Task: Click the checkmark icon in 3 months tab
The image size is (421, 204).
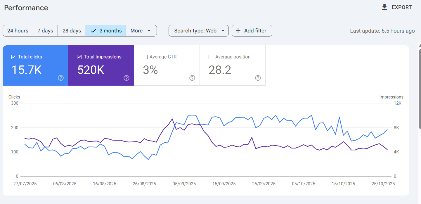Action: (x=93, y=30)
